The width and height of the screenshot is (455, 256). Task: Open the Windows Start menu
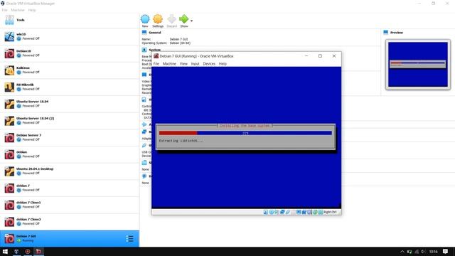click(5, 251)
